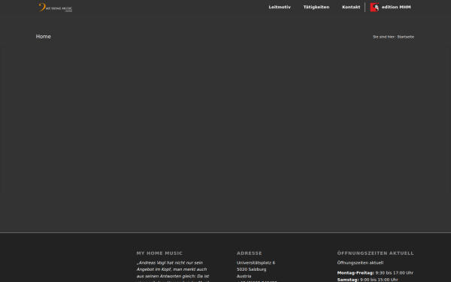Click the Samstag opening hours line
451x282 pixels.
tap(368, 280)
